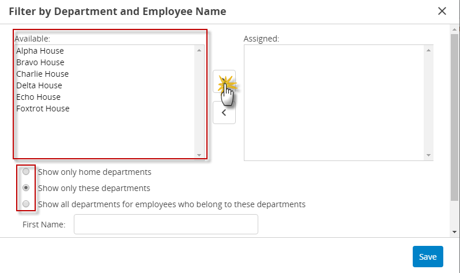Click Available list scroll down arrow
The width and height of the screenshot is (460, 273).
[x=199, y=155]
